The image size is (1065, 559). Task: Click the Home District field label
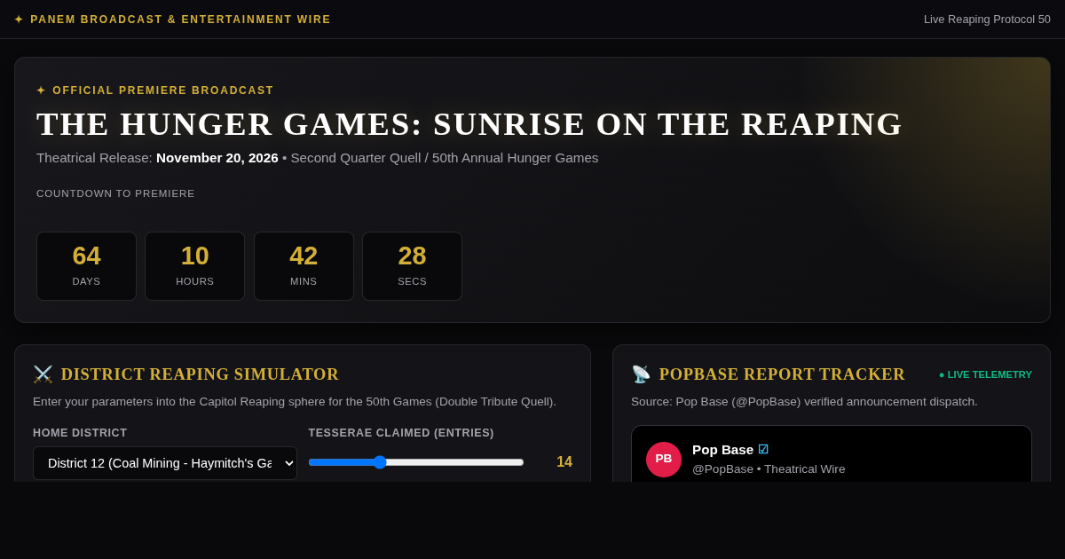tap(80, 433)
